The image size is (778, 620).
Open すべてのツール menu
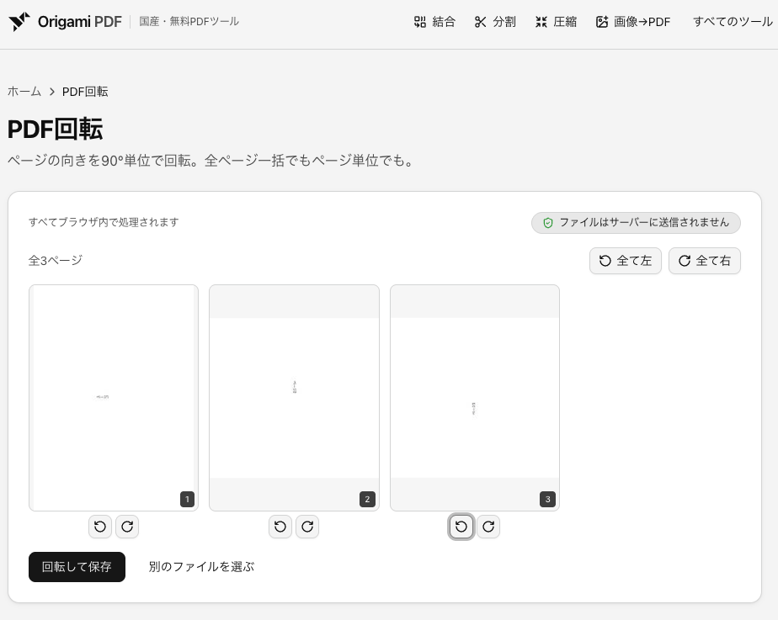point(733,22)
